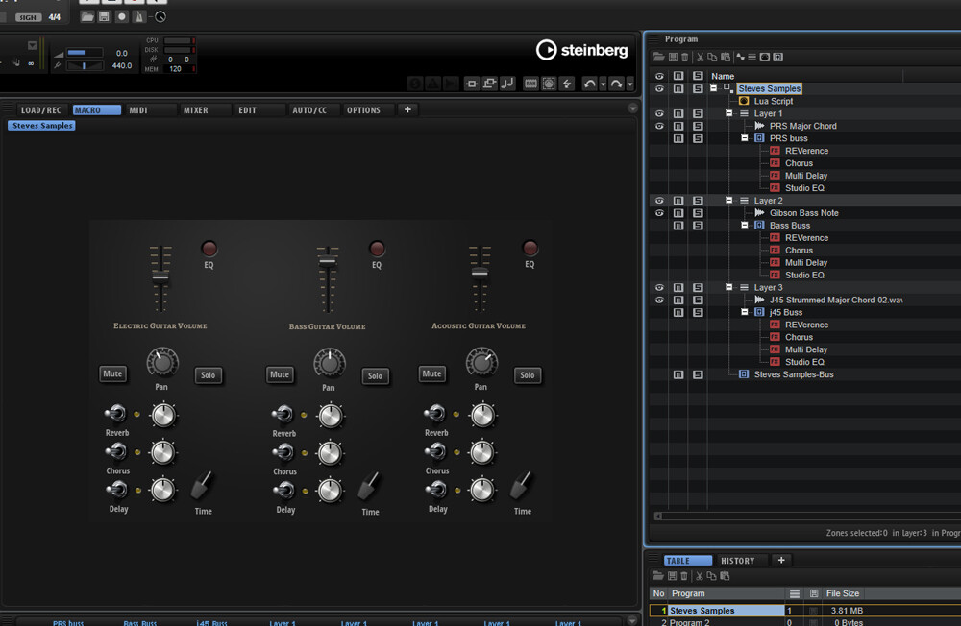Switch to the HISTORY tab

737,561
